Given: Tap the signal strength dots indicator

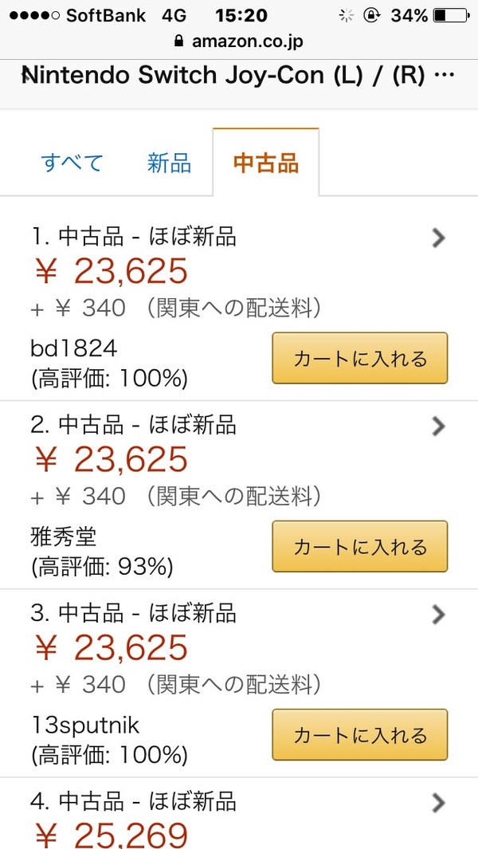Looking at the screenshot, I should (x=34, y=16).
